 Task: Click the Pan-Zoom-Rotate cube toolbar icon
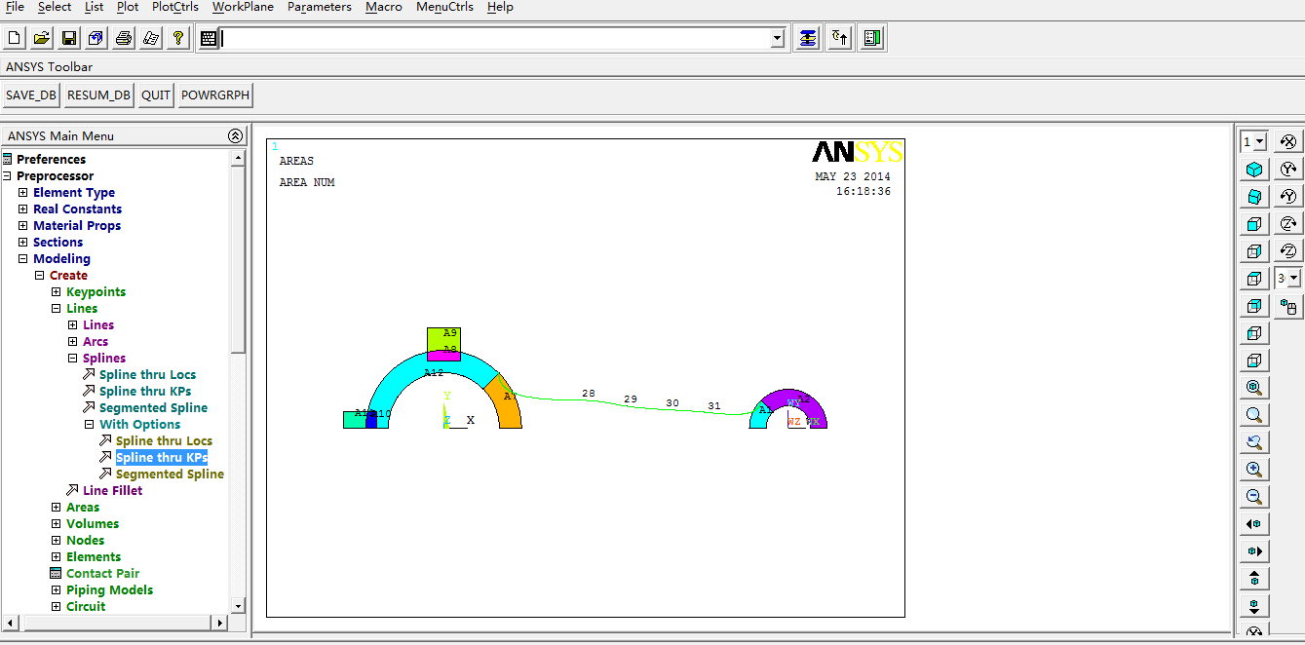(x=96, y=38)
